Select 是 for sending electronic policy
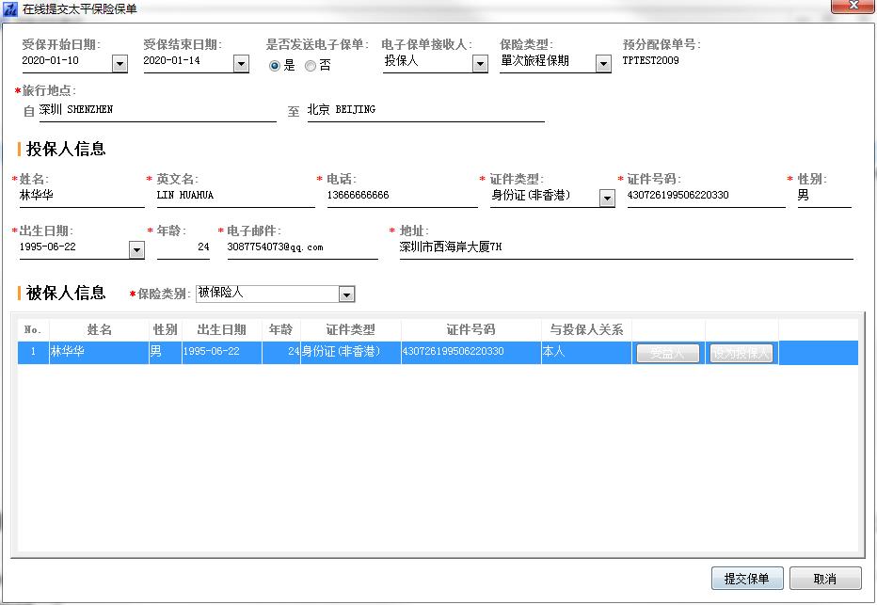Screen dimensions: 877x605 tap(275, 65)
